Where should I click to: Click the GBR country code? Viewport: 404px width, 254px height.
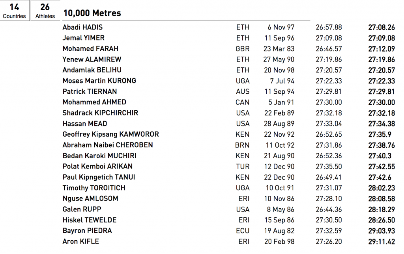coord(243,48)
